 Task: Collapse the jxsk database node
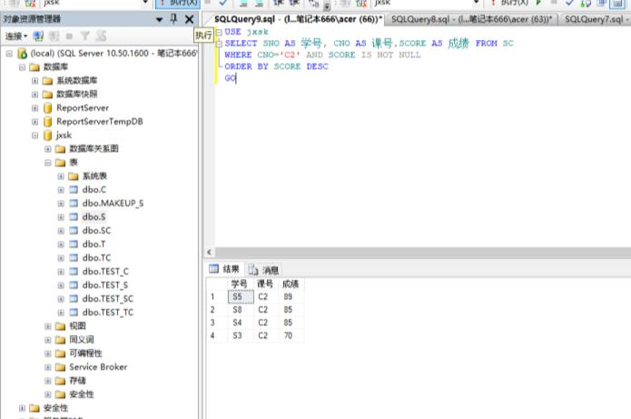tap(35, 135)
